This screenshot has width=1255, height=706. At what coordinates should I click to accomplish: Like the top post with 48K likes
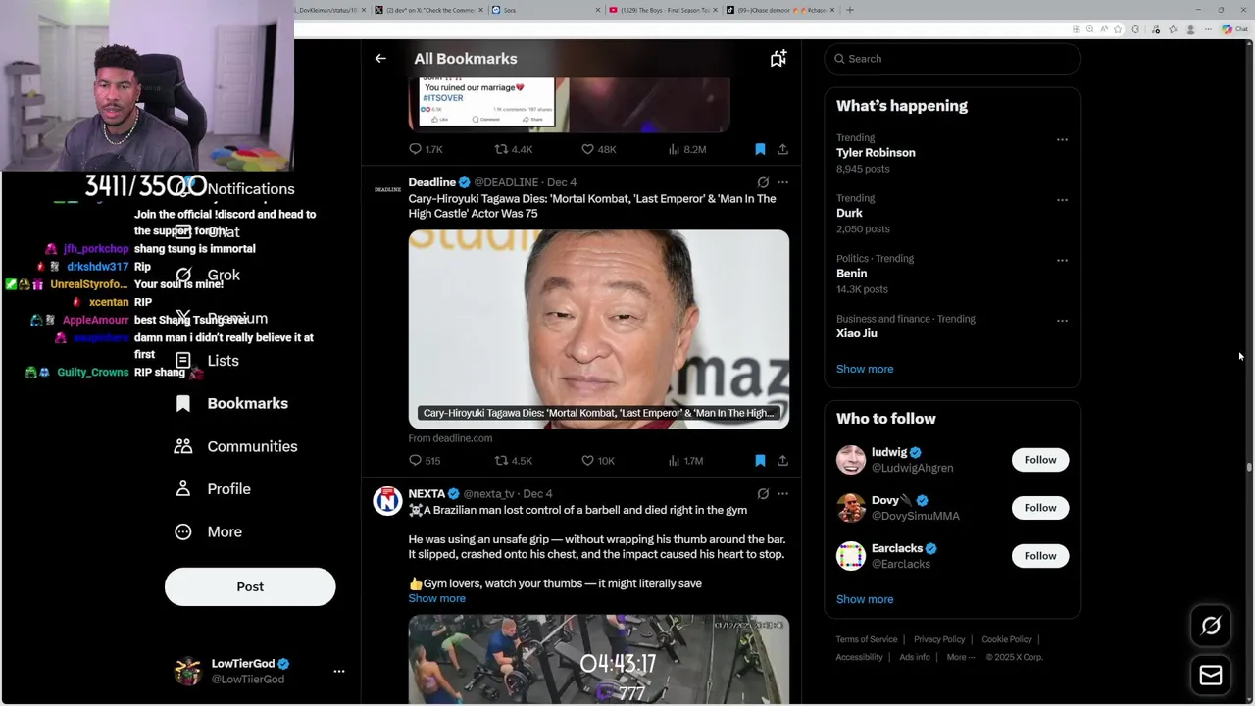[598, 149]
